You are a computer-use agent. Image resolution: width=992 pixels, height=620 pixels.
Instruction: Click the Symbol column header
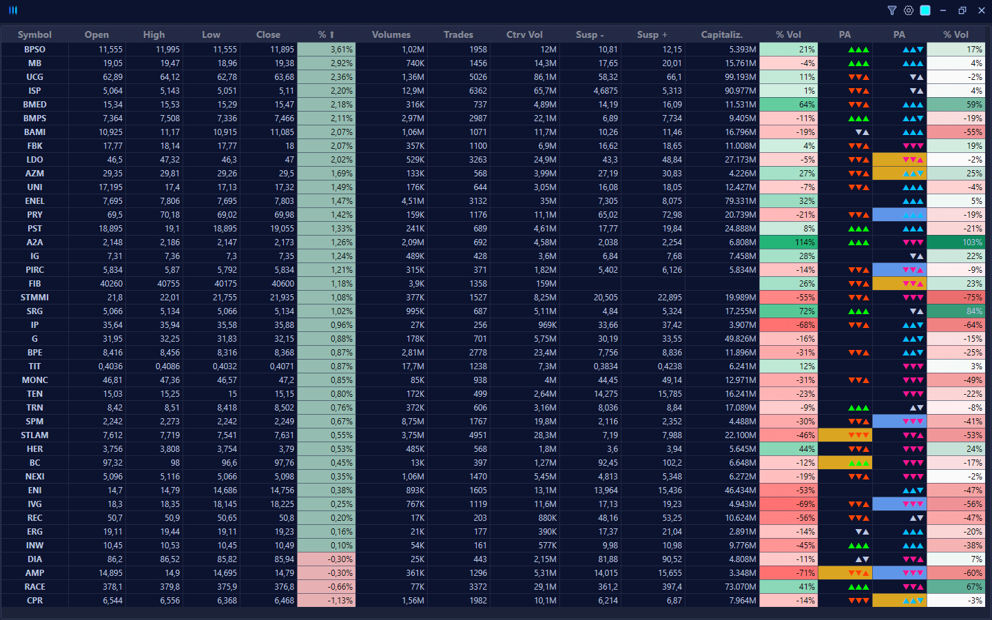(x=34, y=34)
